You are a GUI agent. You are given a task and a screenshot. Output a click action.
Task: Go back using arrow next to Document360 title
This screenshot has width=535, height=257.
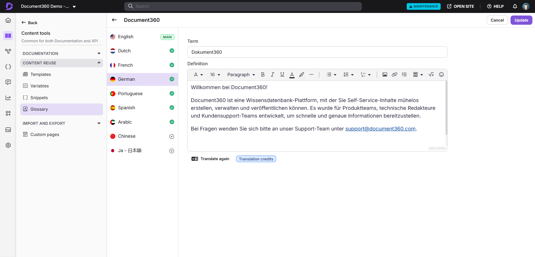(x=114, y=20)
